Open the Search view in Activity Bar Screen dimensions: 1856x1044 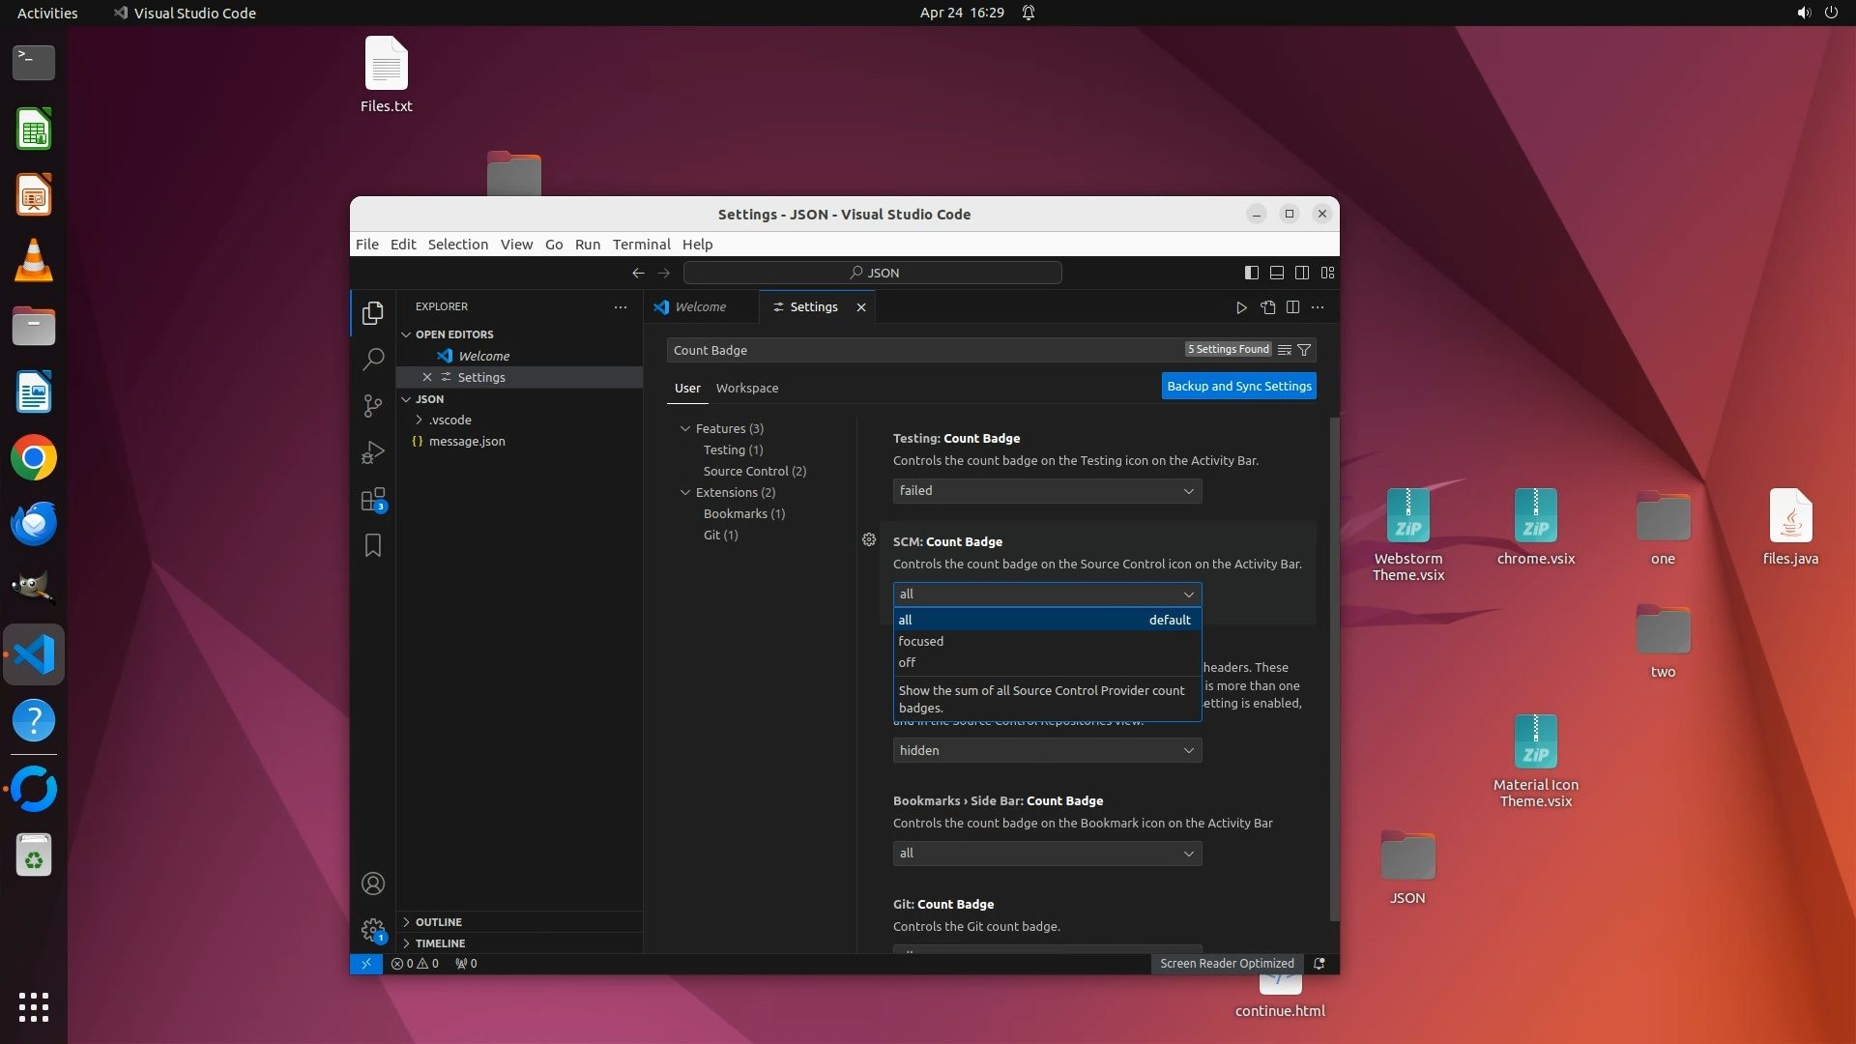point(372,360)
